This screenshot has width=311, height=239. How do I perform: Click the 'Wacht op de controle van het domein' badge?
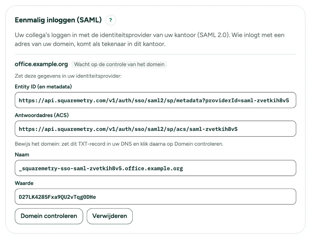[x=119, y=64]
